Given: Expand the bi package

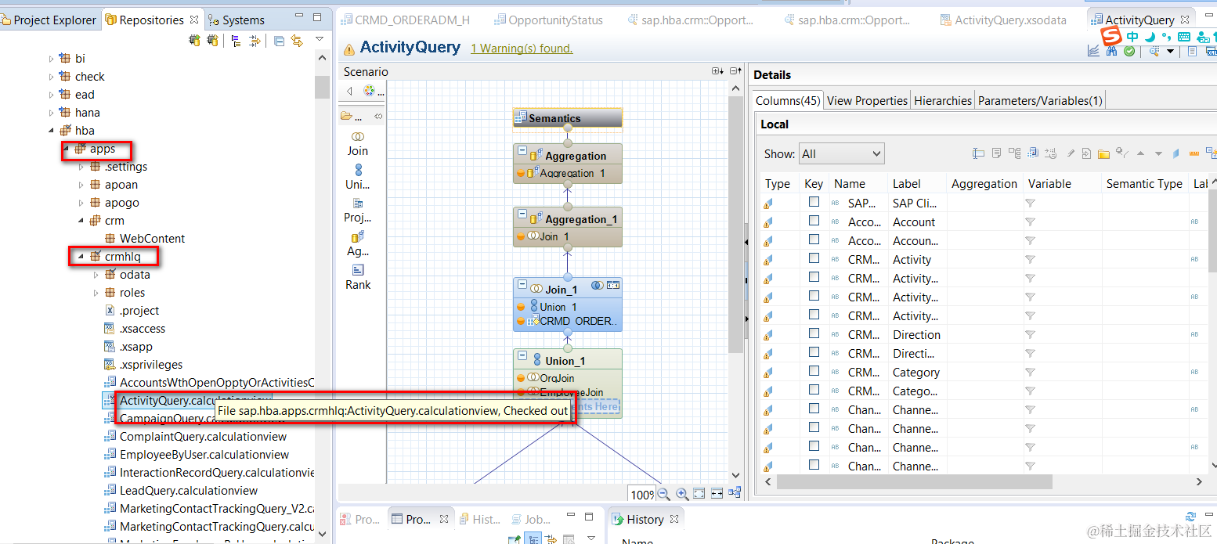Looking at the screenshot, I should (52, 58).
